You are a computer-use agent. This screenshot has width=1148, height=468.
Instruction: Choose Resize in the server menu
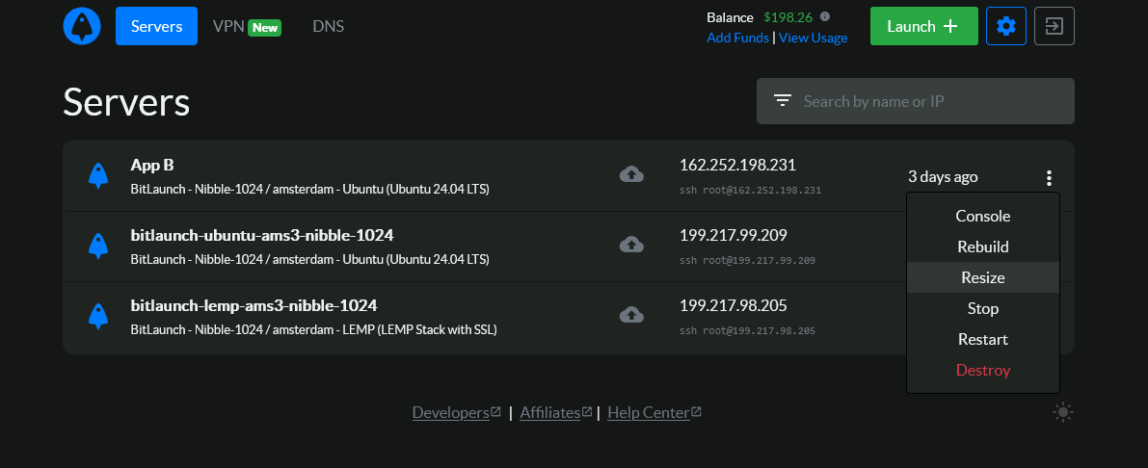(x=982, y=277)
